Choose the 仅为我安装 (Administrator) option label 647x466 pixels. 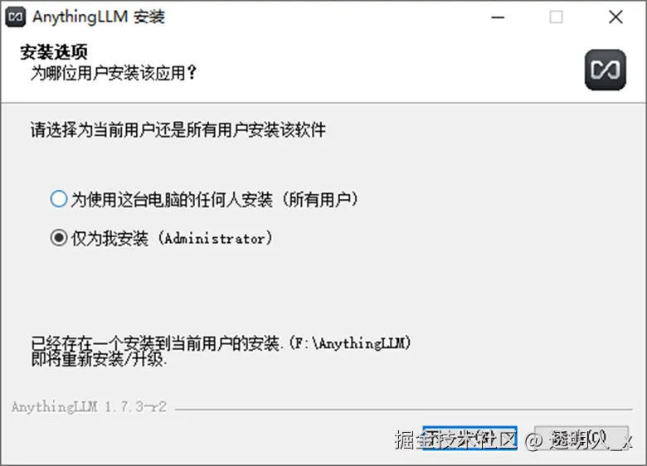[x=171, y=238]
